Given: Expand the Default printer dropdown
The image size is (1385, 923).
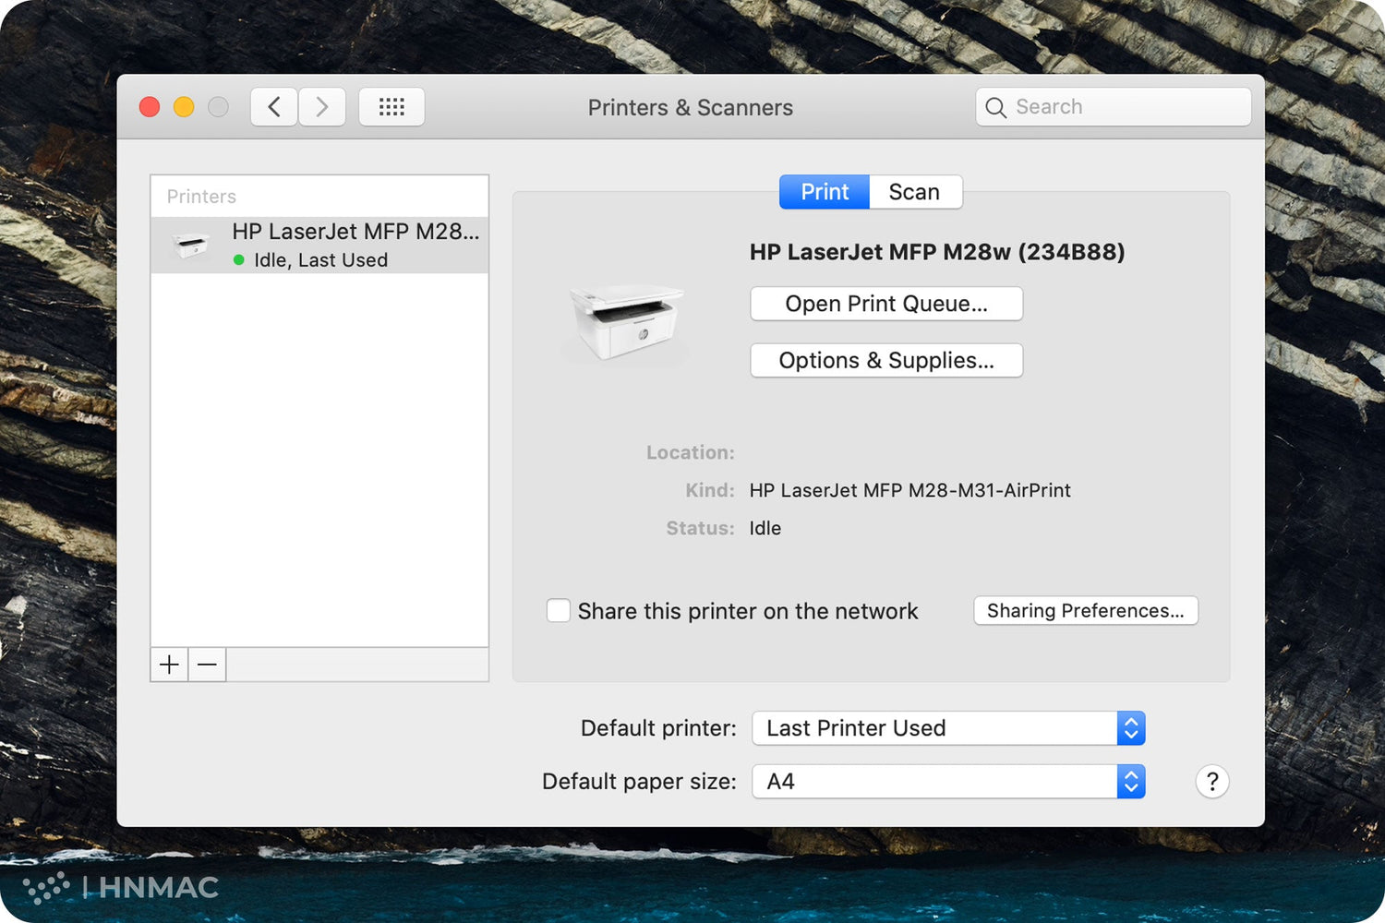Looking at the screenshot, I should tap(948, 728).
